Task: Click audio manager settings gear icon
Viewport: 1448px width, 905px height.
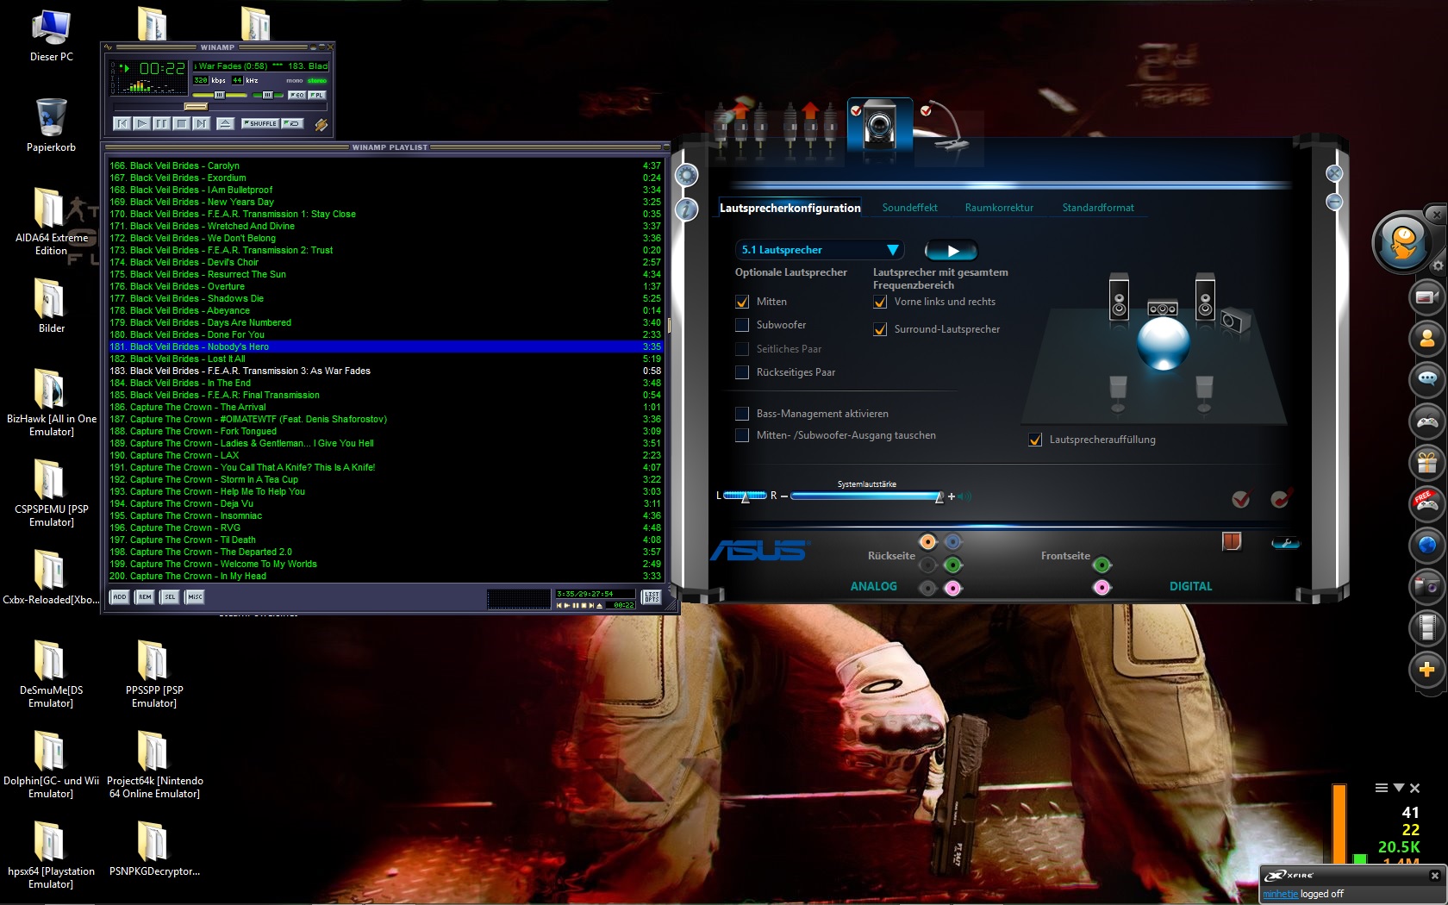Action: (x=687, y=176)
